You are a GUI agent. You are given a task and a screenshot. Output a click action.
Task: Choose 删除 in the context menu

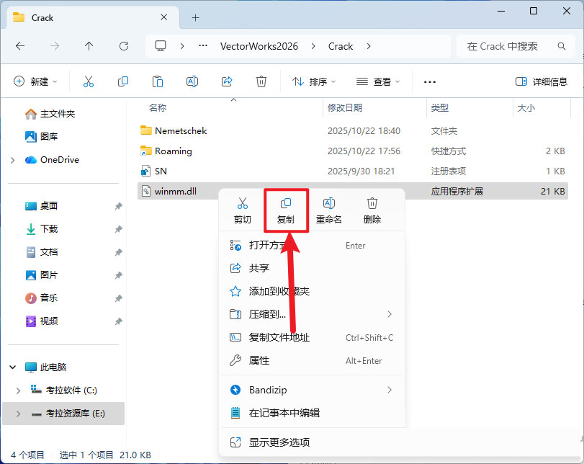point(372,210)
